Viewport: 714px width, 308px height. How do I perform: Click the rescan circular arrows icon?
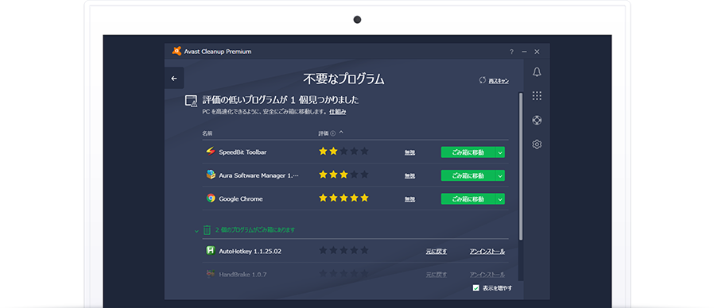coord(482,80)
